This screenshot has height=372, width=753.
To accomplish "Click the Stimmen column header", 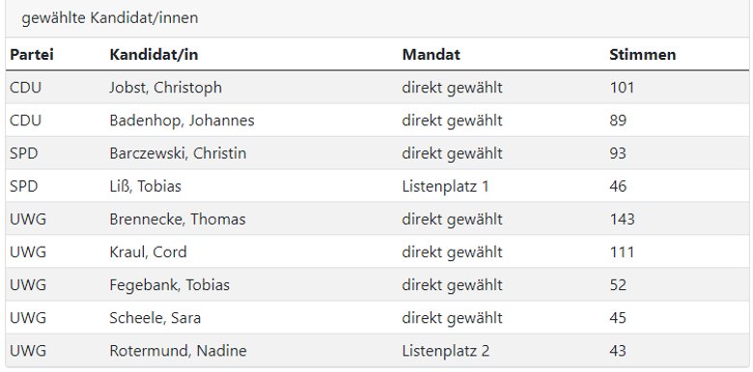I will click(x=643, y=55).
